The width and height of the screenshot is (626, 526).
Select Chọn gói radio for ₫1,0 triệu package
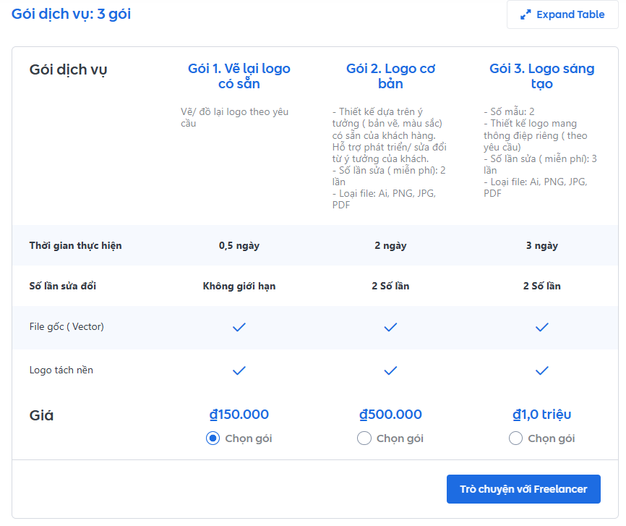coord(516,438)
